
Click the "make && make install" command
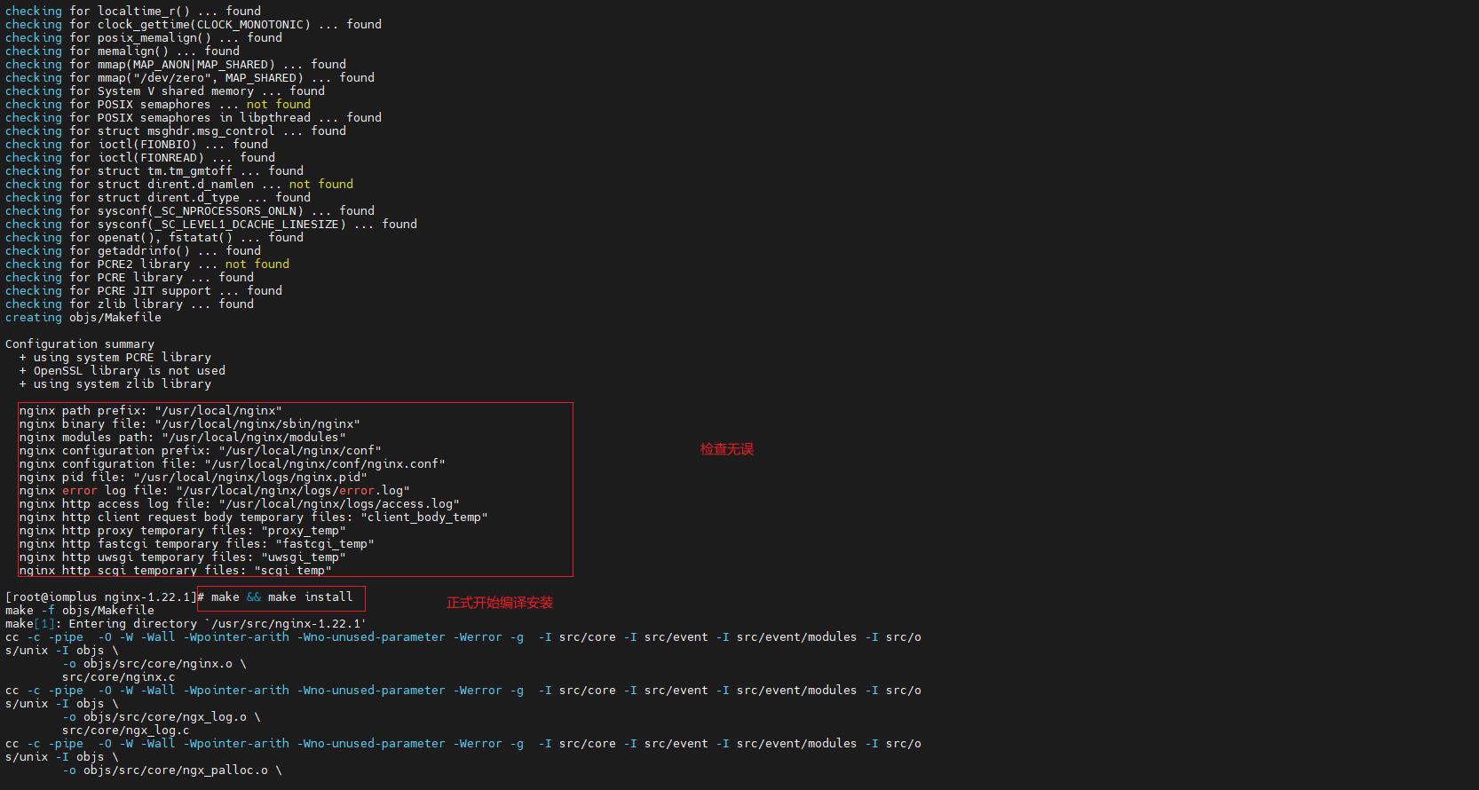[281, 597]
